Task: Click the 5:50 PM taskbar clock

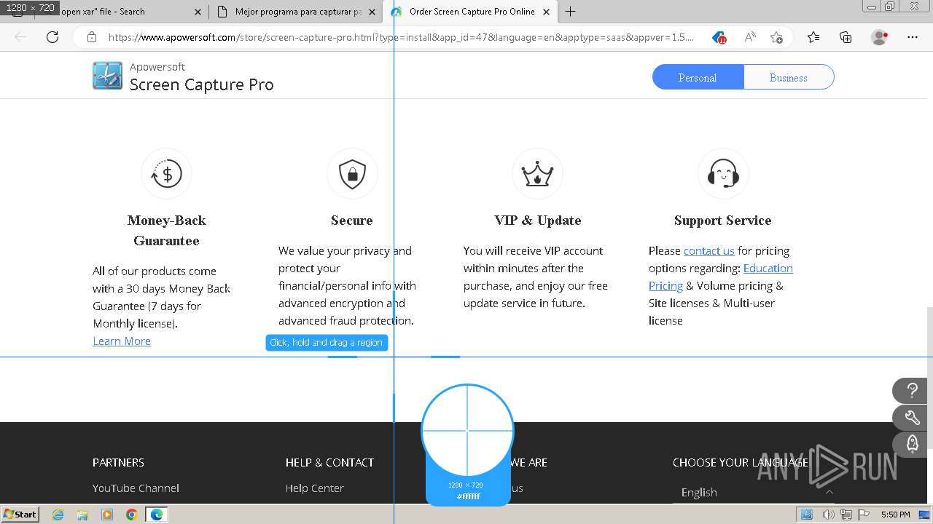Action: [x=895, y=515]
